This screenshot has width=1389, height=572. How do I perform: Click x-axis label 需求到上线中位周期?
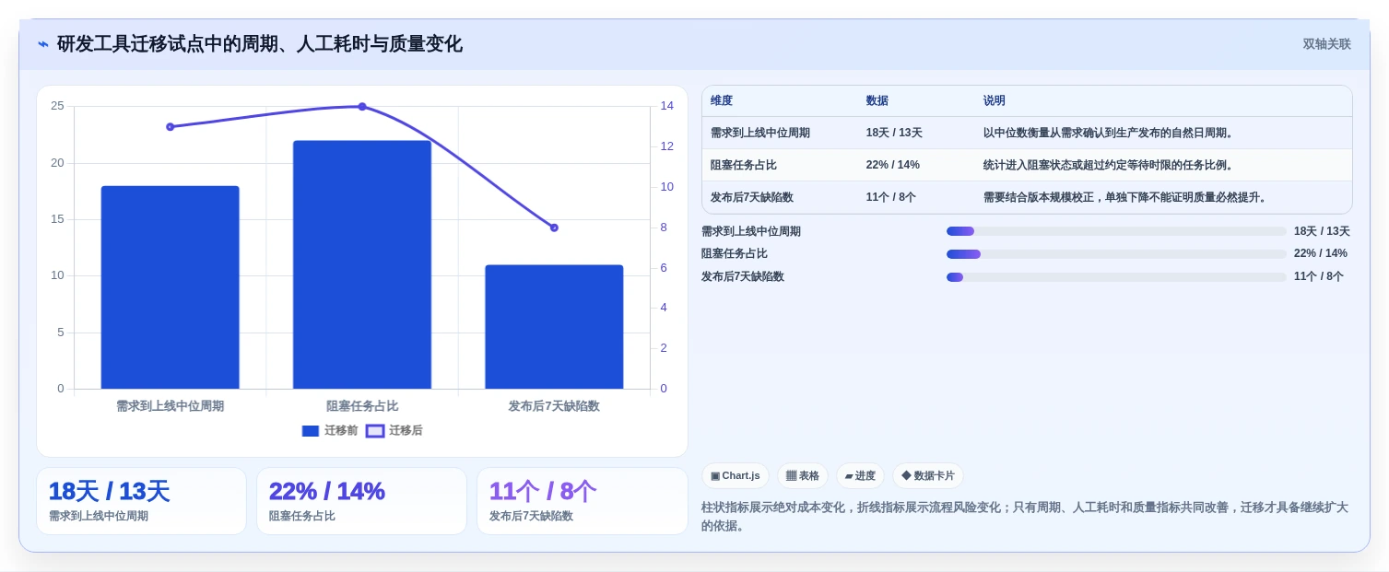(171, 405)
